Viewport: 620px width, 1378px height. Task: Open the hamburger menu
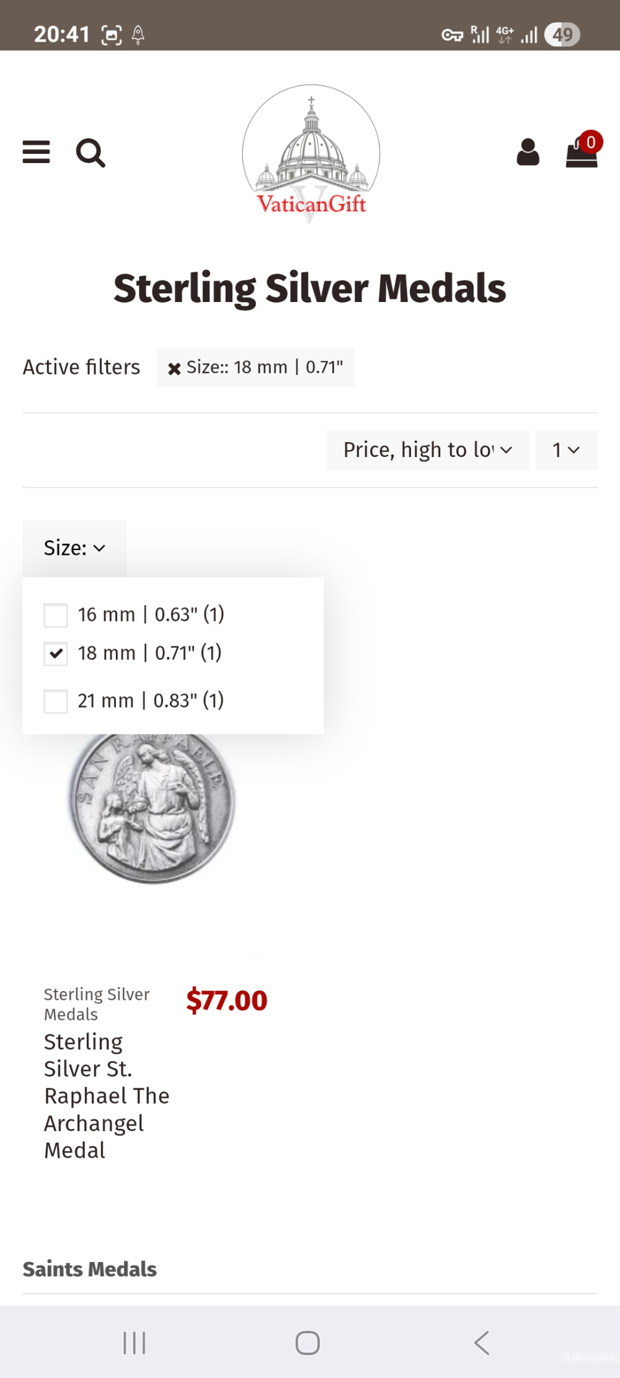pyautogui.click(x=36, y=152)
